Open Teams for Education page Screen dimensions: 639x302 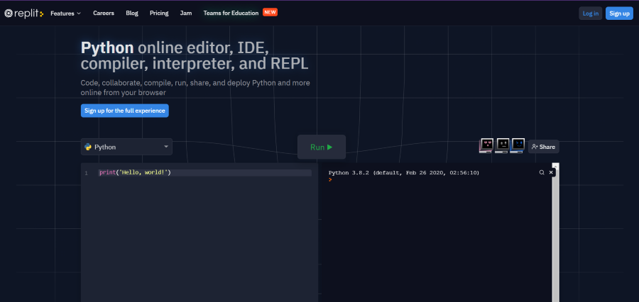point(231,13)
